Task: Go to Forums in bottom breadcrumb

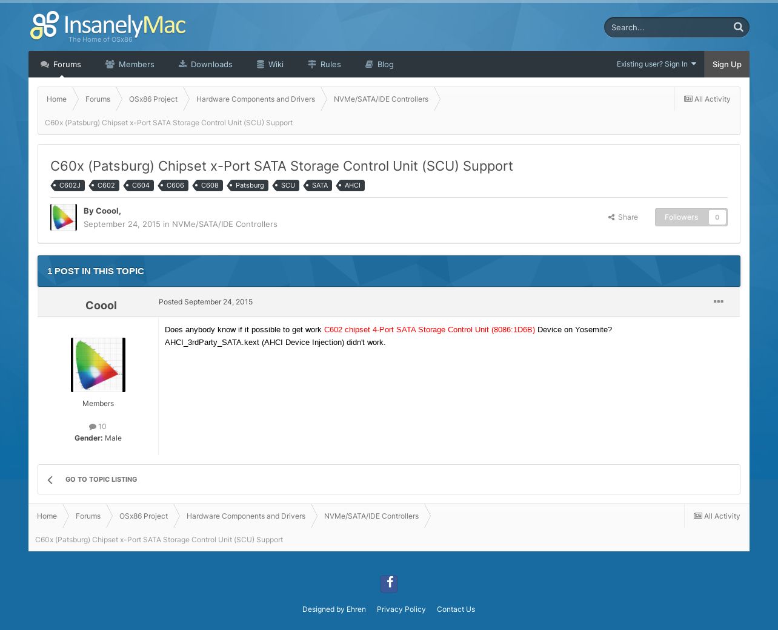Action: tap(88, 516)
